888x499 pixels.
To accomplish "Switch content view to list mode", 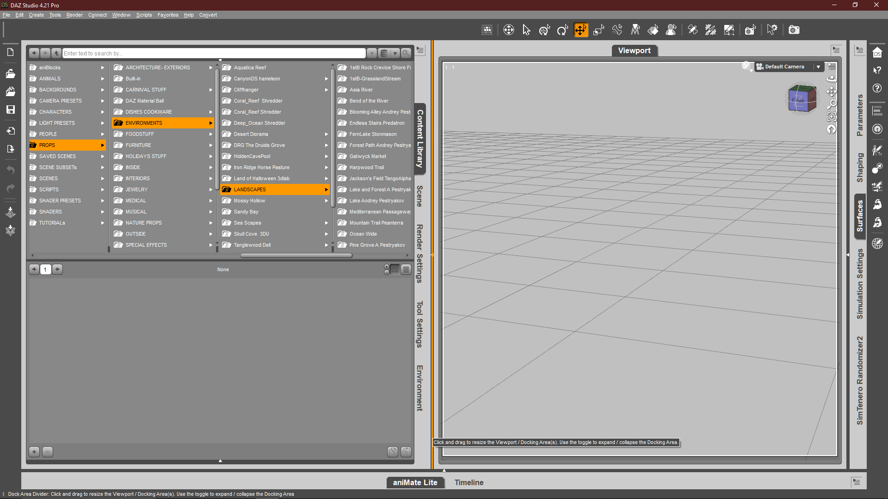I will (x=406, y=269).
